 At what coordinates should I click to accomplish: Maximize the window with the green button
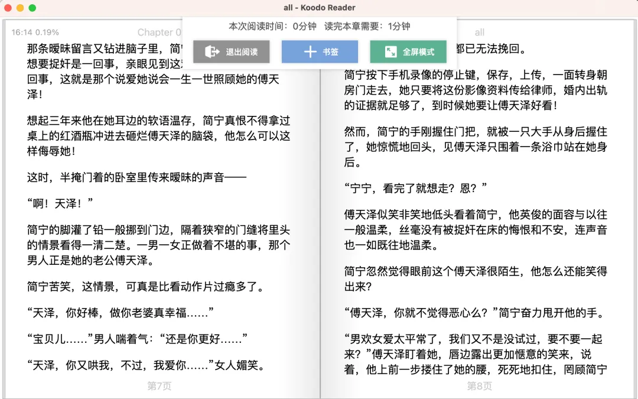(32, 8)
